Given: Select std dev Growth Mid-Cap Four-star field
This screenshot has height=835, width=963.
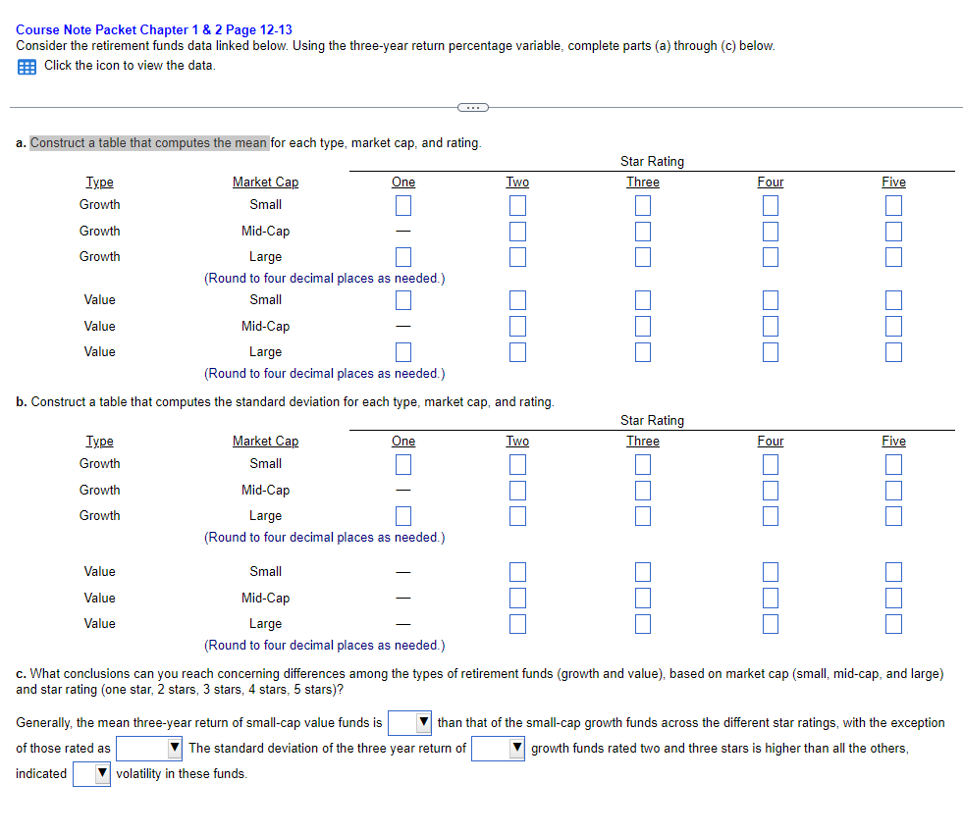Looking at the screenshot, I should pos(771,491).
